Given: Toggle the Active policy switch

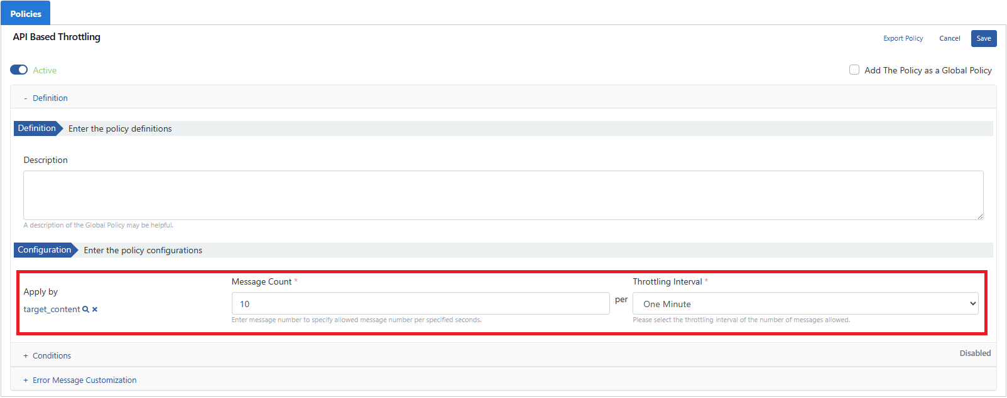Looking at the screenshot, I should (19, 70).
